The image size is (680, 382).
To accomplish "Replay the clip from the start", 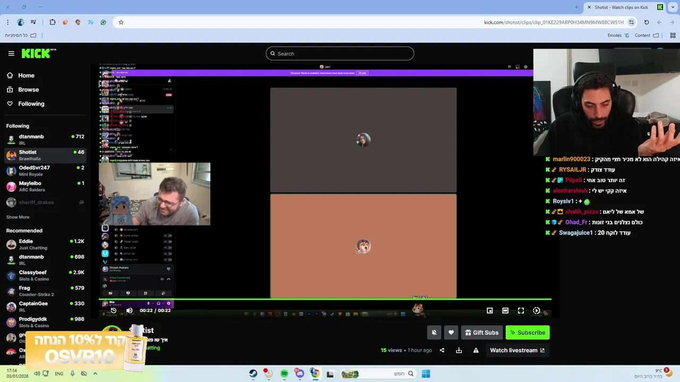I will coord(113,310).
